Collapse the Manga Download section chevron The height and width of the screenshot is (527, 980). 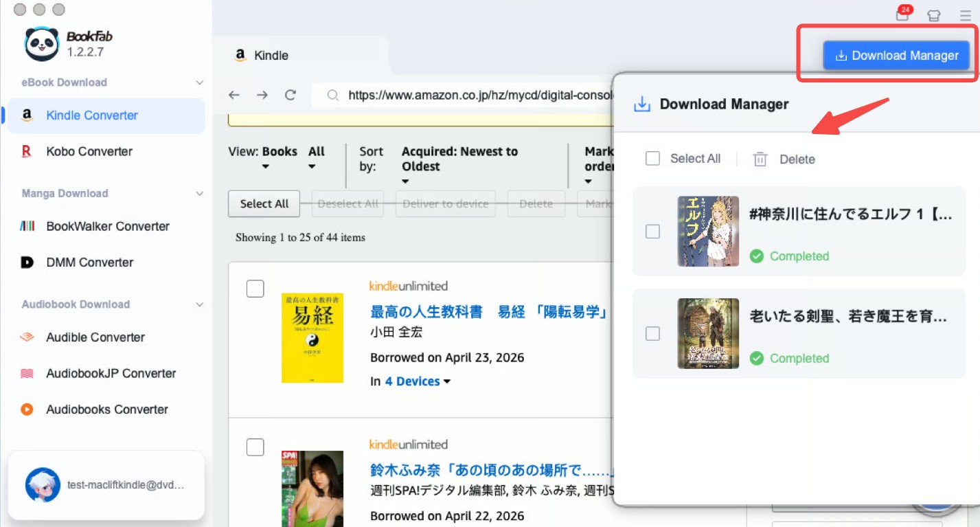[200, 194]
